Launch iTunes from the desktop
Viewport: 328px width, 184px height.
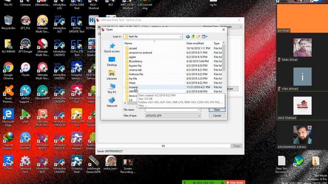(x=25, y=70)
